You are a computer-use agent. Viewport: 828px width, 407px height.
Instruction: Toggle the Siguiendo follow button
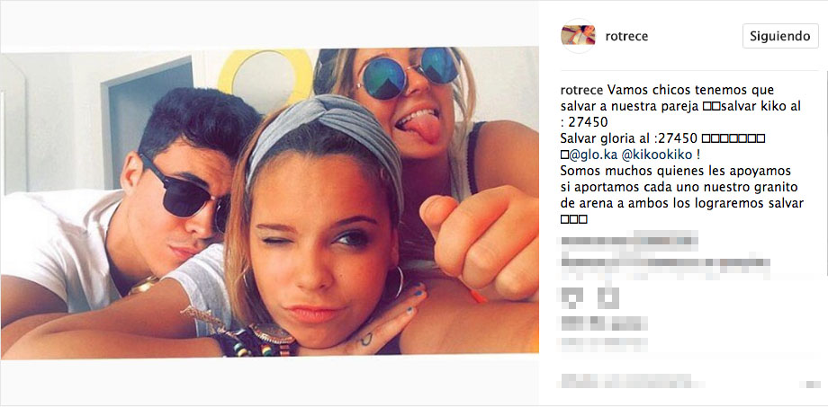click(x=780, y=36)
